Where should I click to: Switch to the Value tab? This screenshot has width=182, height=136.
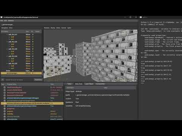[x=69, y=84]
